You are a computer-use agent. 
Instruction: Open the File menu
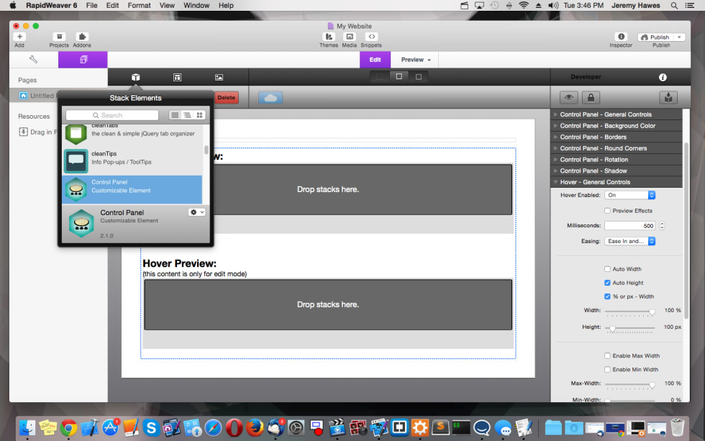point(92,5)
